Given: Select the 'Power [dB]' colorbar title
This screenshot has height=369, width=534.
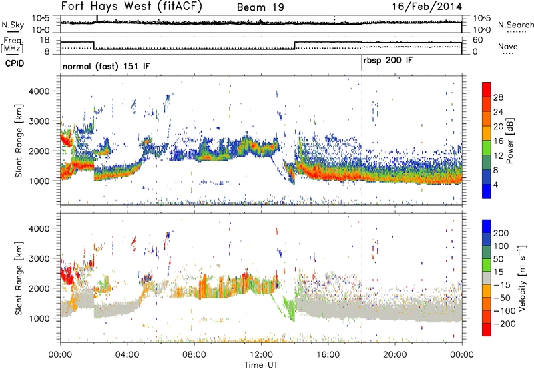Looking at the screenshot, I should pos(509,141).
